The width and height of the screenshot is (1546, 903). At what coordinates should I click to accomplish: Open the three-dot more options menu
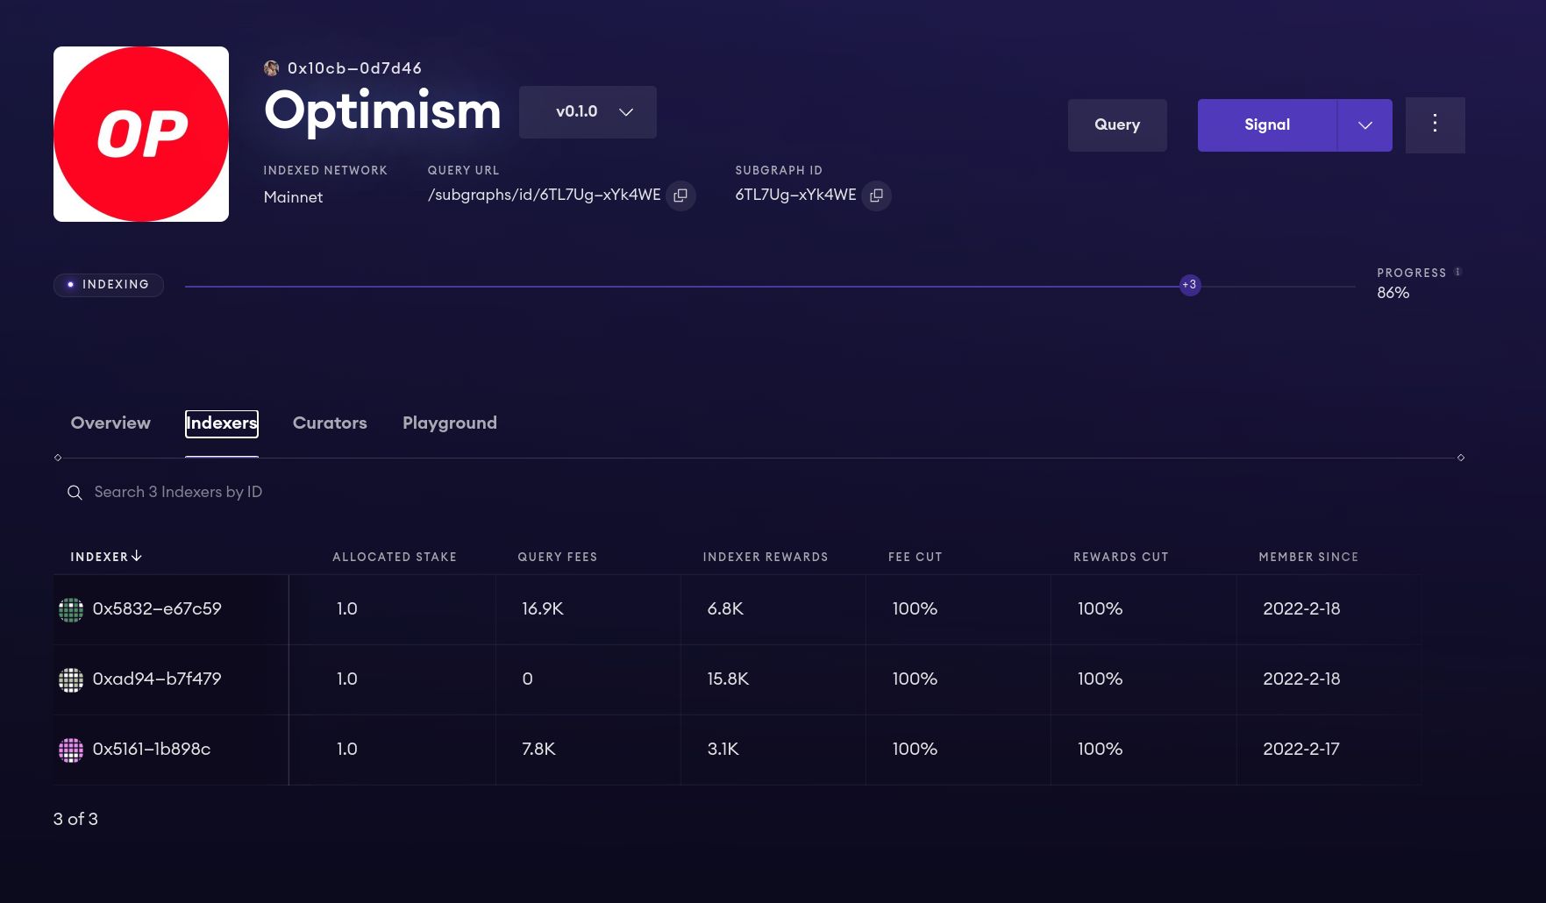coord(1435,124)
